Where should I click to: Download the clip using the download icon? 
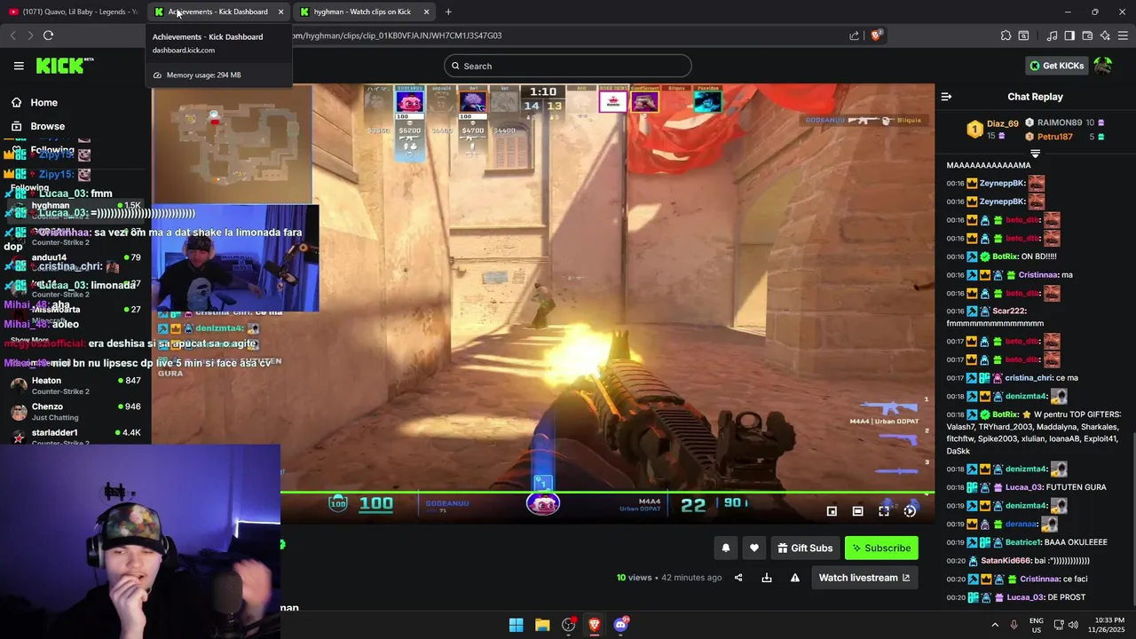pyautogui.click(x=767, y=578)
